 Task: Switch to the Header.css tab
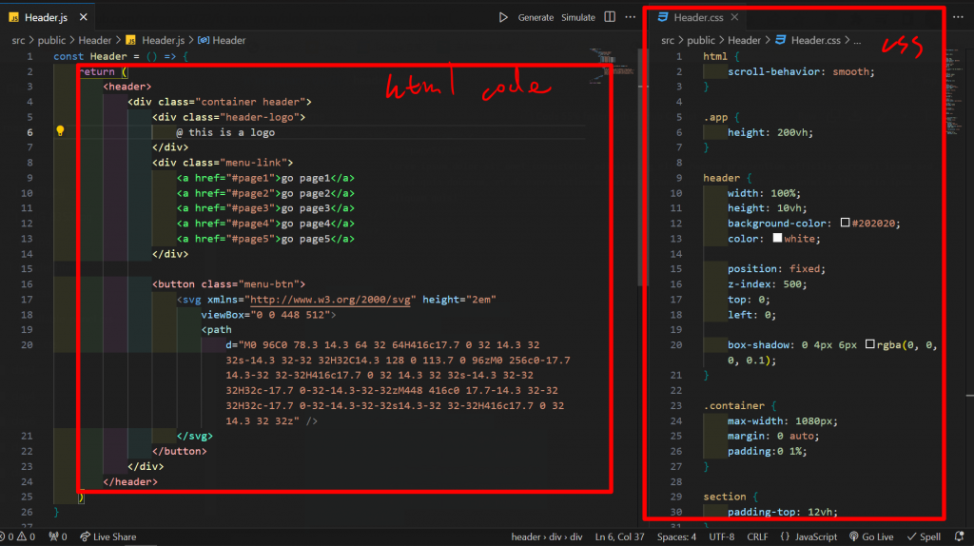click(x=699, y=17)
